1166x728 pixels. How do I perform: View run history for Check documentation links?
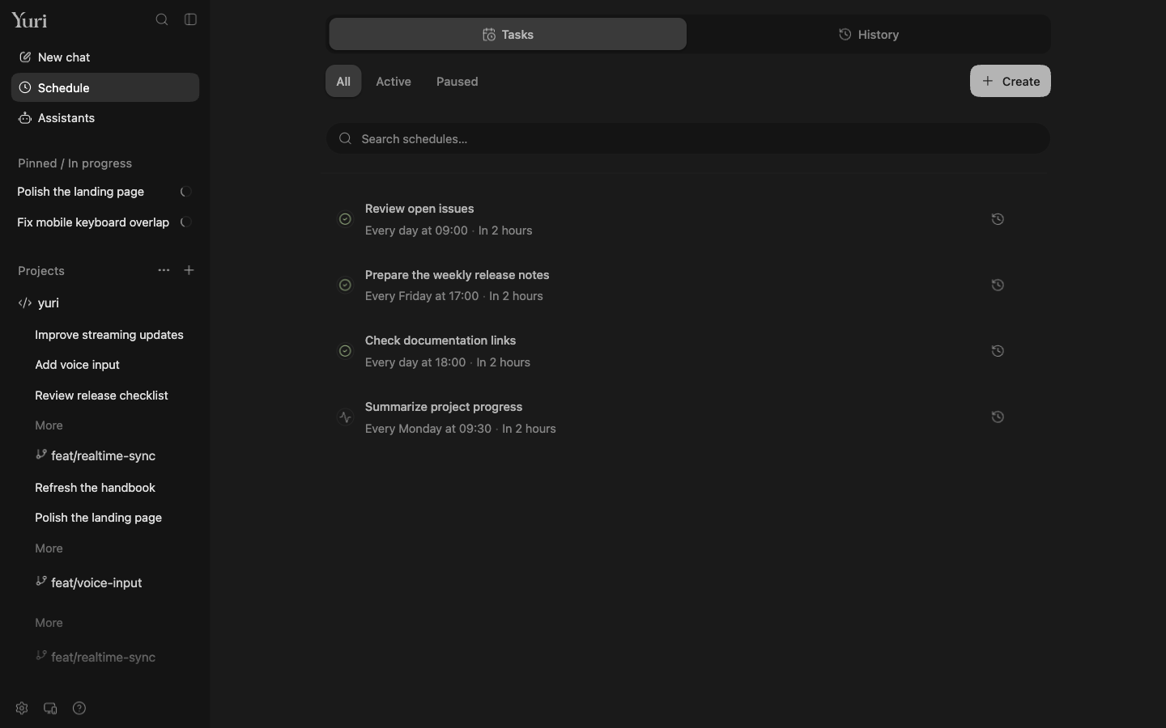998,351
